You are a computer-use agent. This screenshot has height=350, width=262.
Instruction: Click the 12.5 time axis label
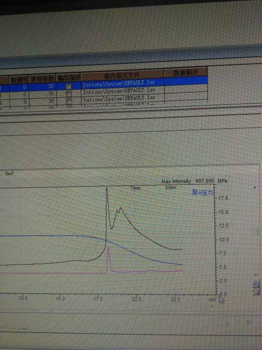pos(23,298)
